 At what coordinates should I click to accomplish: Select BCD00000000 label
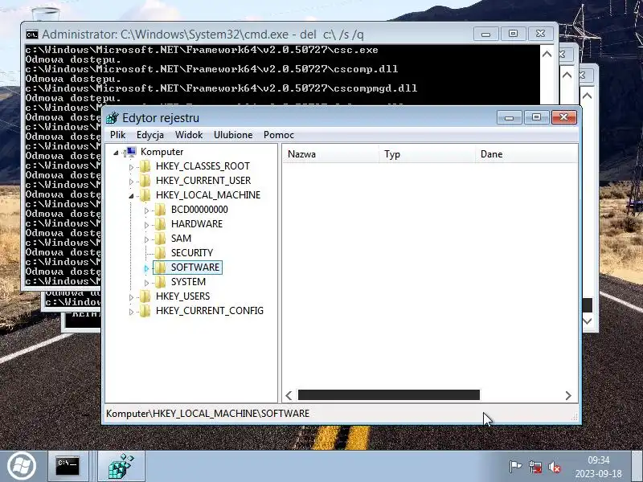(x=199, y=210)
